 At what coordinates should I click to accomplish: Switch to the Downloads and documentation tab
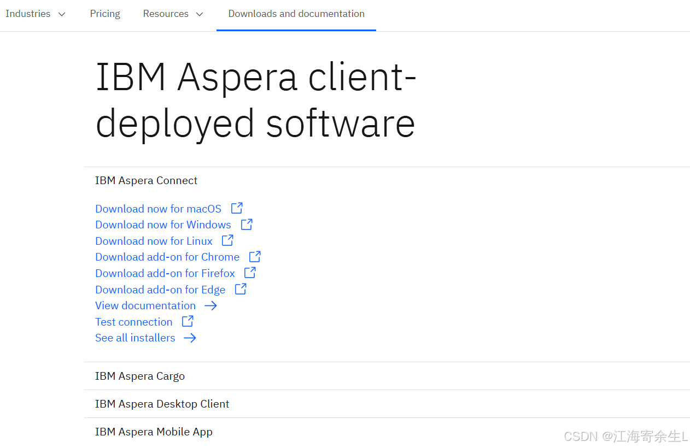pyautogui.click(x=296, y=14)
